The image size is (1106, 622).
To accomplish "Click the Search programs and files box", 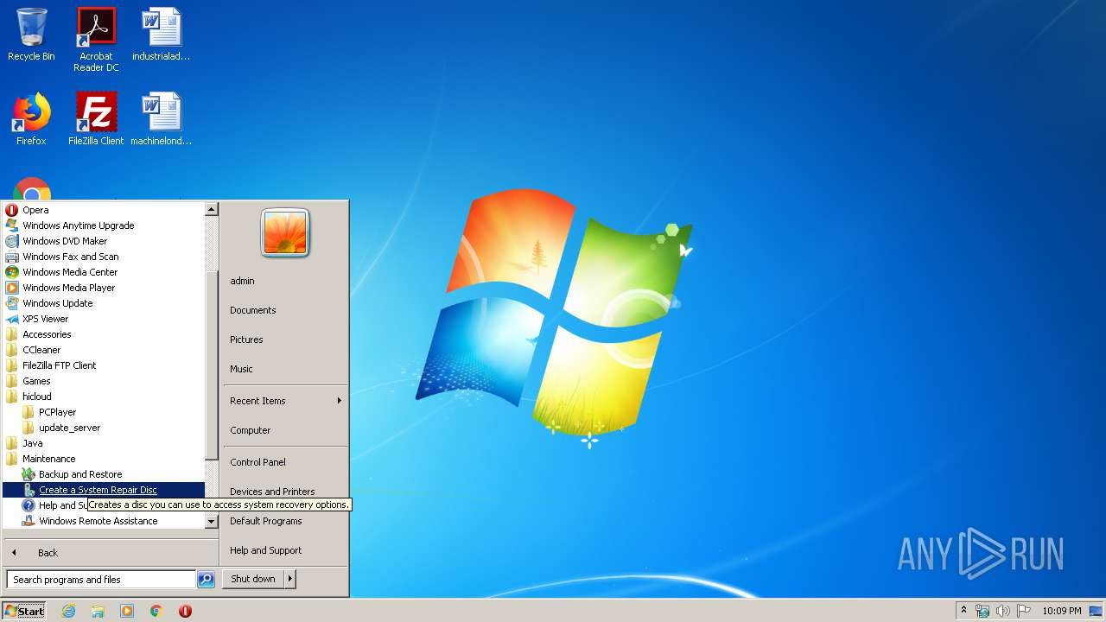I will pos(101,580).
